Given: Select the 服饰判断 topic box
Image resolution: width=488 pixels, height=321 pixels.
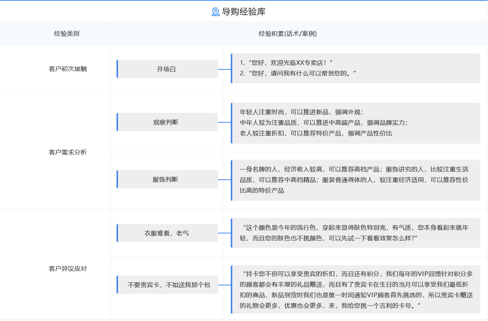Looking at the screenshot, I should pyautogui.click(x=167, y=179).
